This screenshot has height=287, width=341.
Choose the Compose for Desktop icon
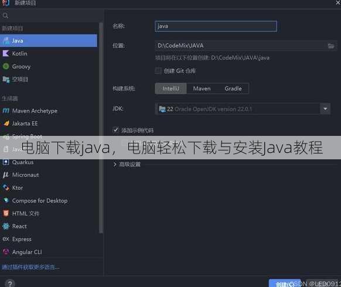click(x=6, y=200)
